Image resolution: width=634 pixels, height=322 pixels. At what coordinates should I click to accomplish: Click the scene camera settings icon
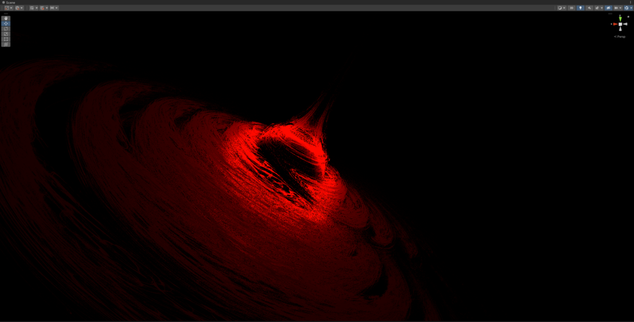(x=616, y=8)
